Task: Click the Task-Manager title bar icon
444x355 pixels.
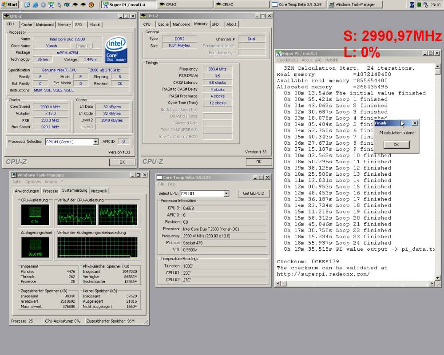Action: pyautogui.click(x=14, y=175)
